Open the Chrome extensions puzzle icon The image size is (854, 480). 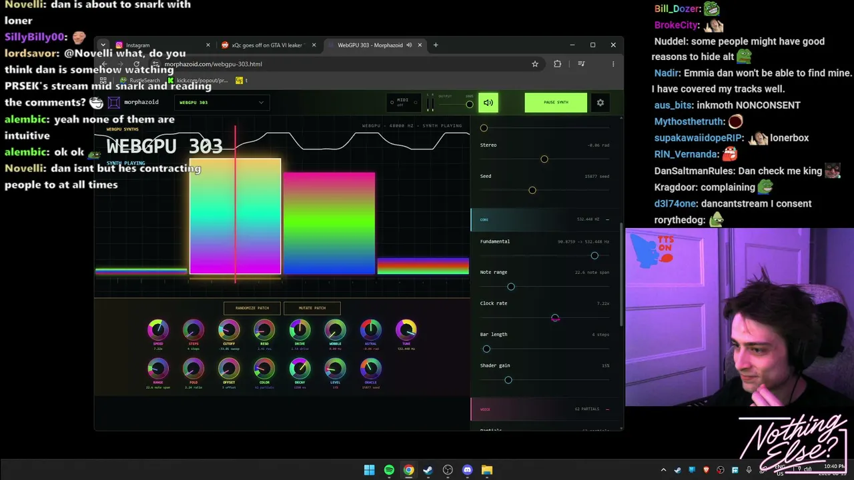[x=558, y=64]
